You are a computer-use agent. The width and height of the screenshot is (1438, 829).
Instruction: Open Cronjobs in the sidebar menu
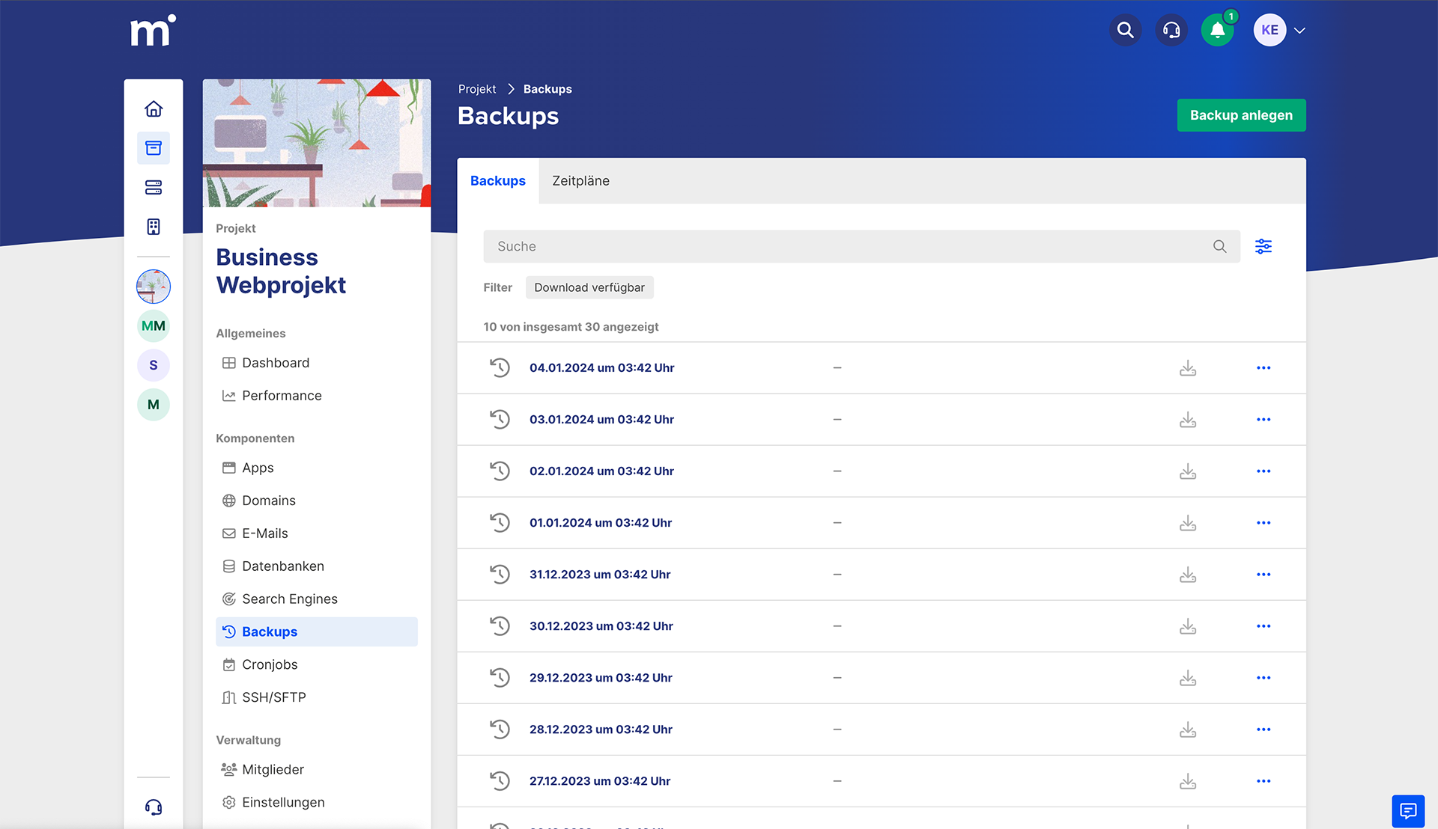[x=270, y=664]
